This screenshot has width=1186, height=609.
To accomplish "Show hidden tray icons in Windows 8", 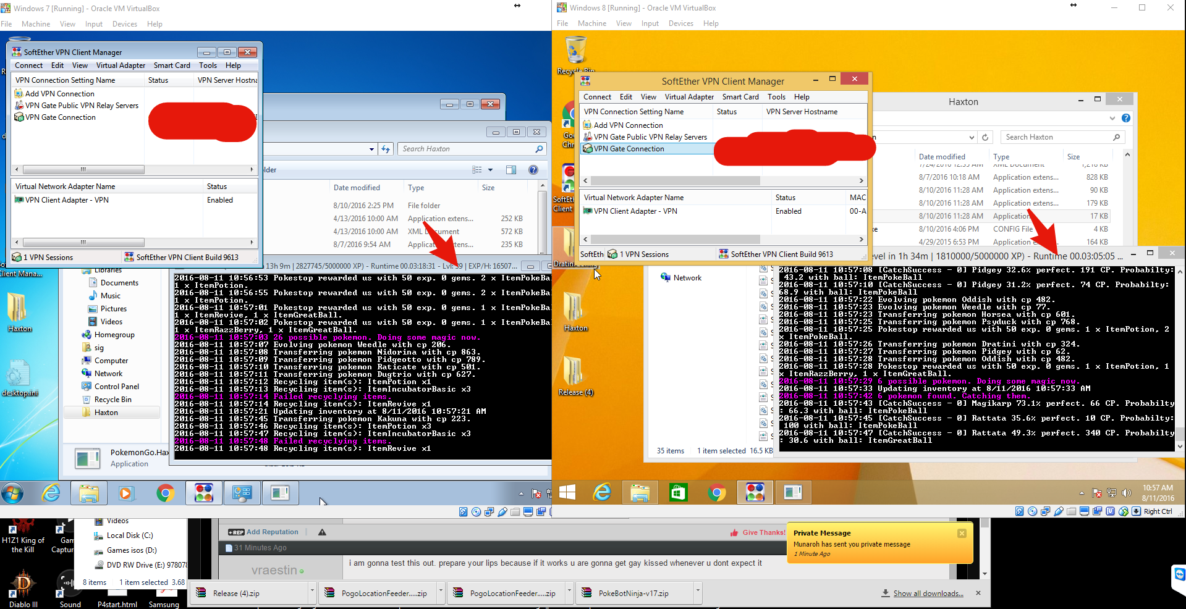I will (x=1082, y=493).
